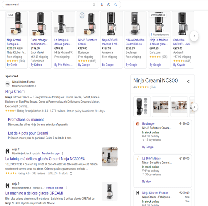The height and width of the screenshot is (206, 208).
Task: Click third kitchen photo in knowledge panel
Action: click(179, 106)
